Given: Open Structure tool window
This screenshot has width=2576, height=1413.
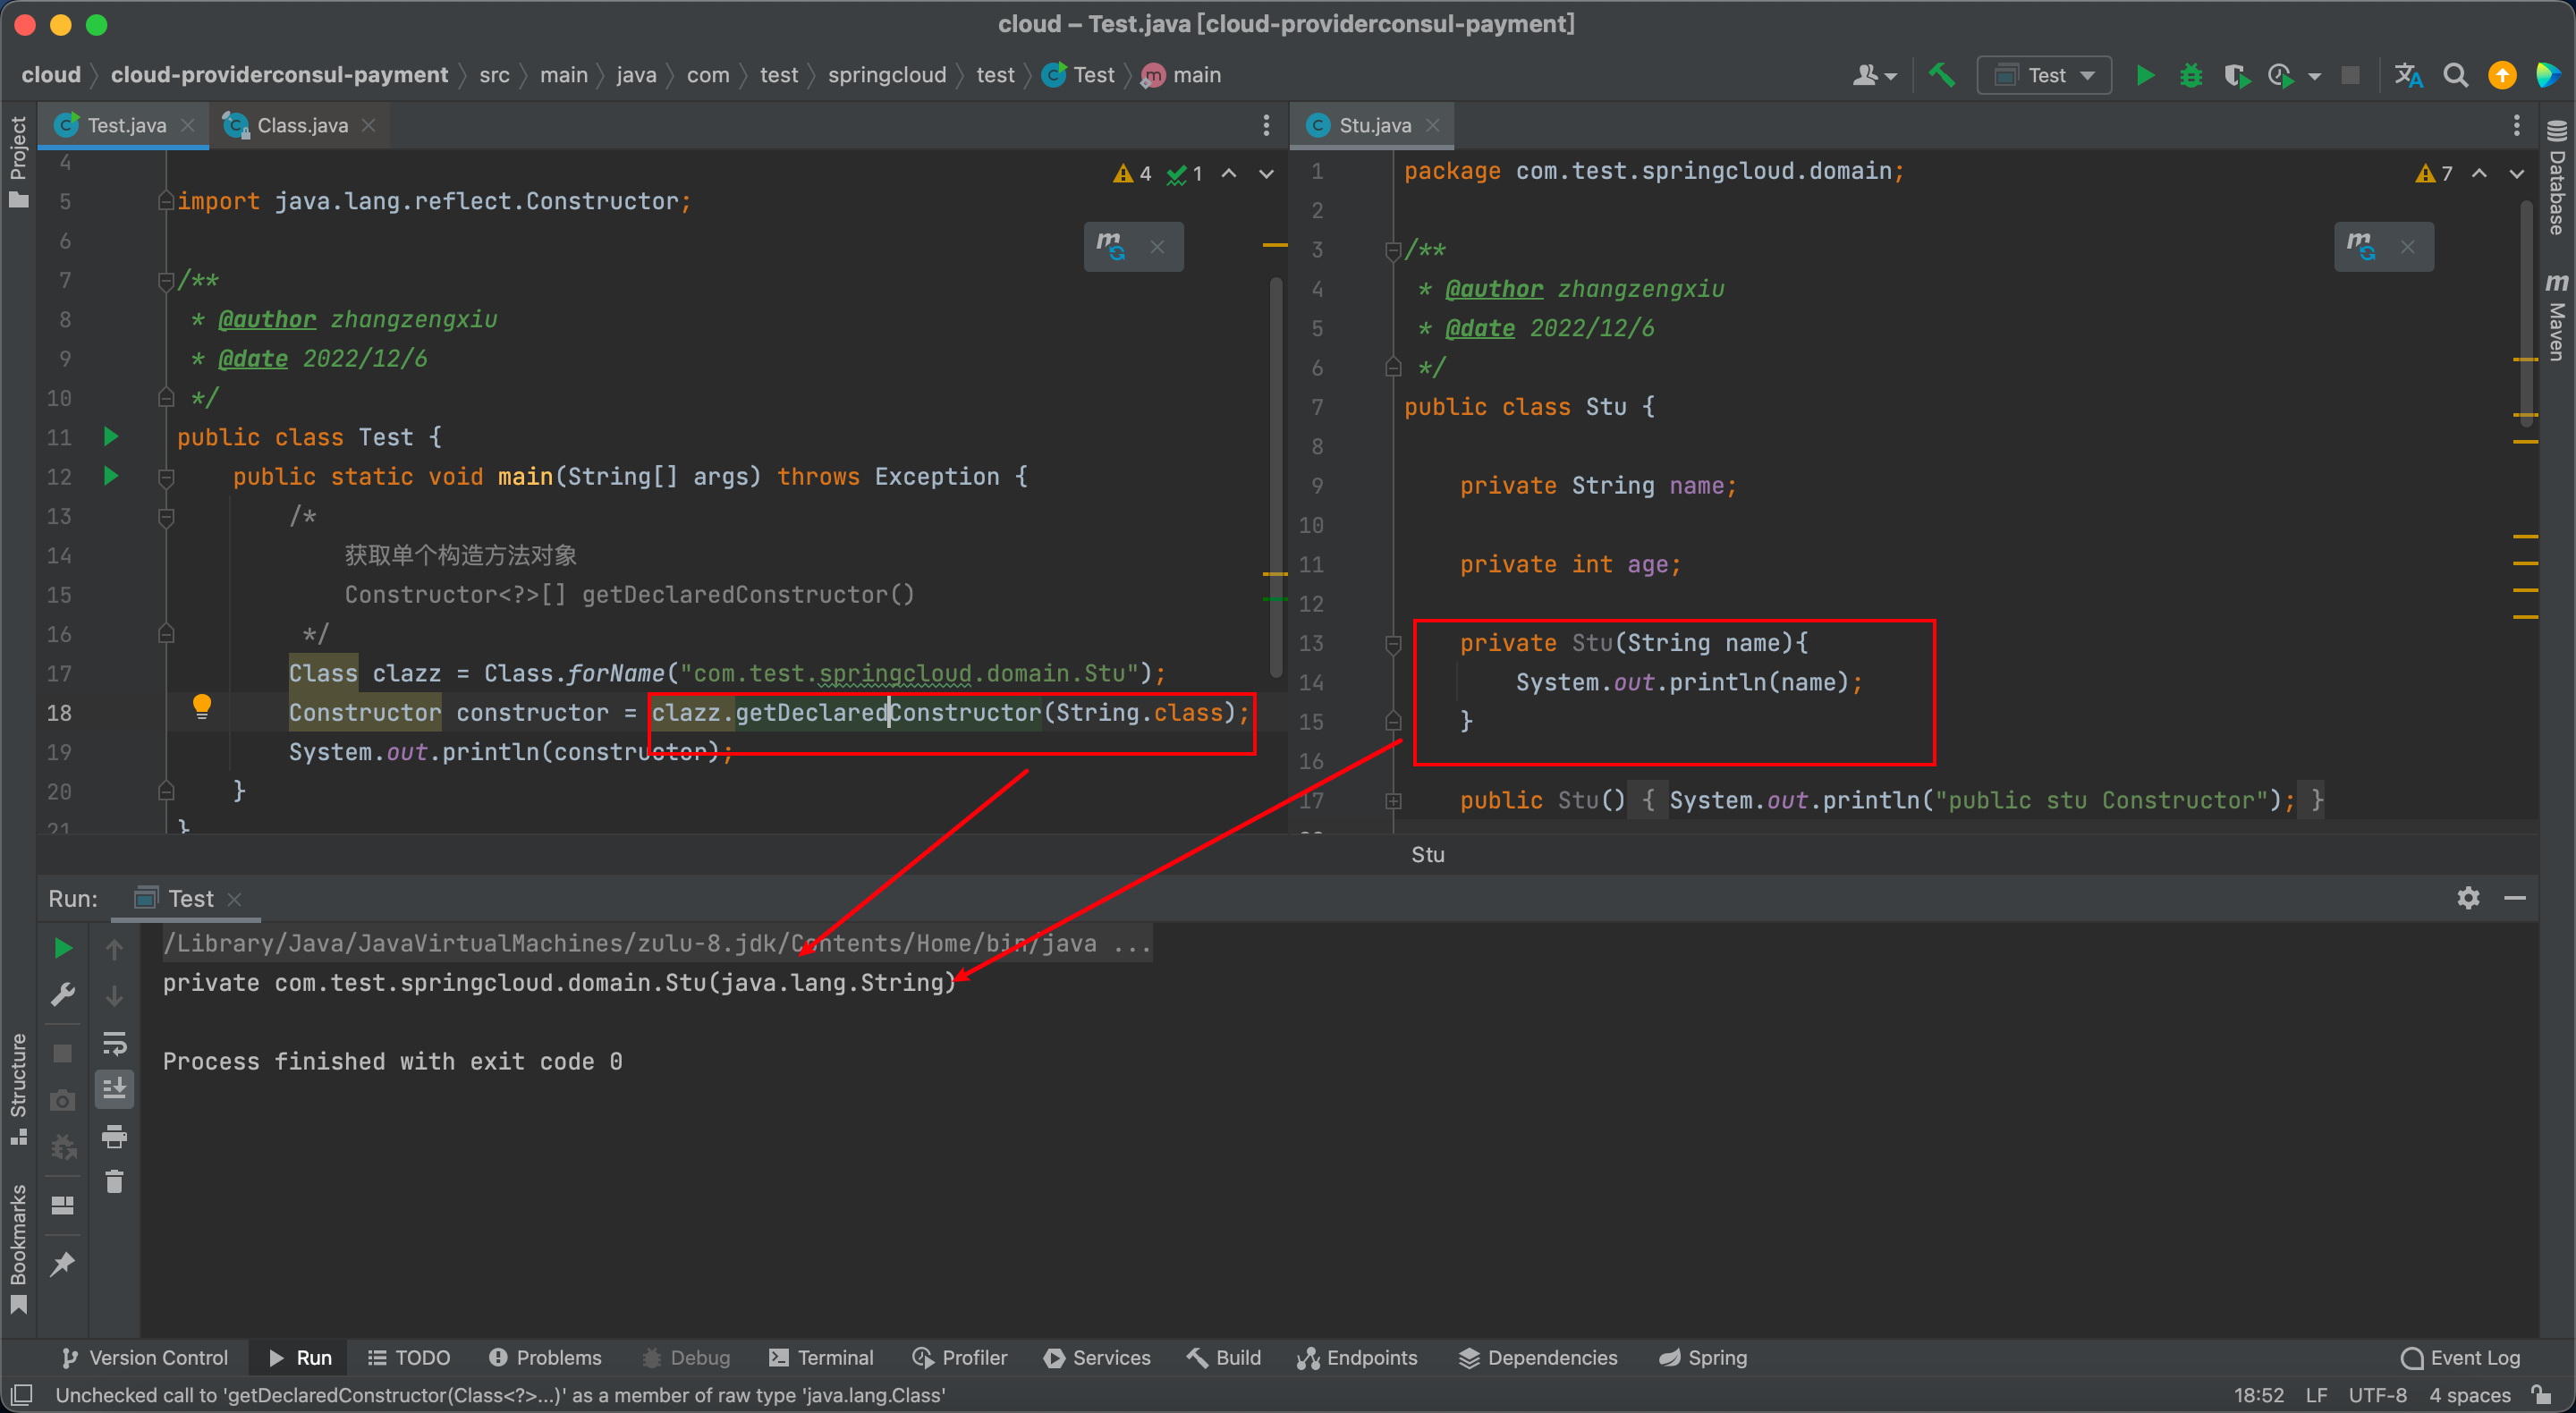Looking at the screenshot, I should tap(18, 1088).
